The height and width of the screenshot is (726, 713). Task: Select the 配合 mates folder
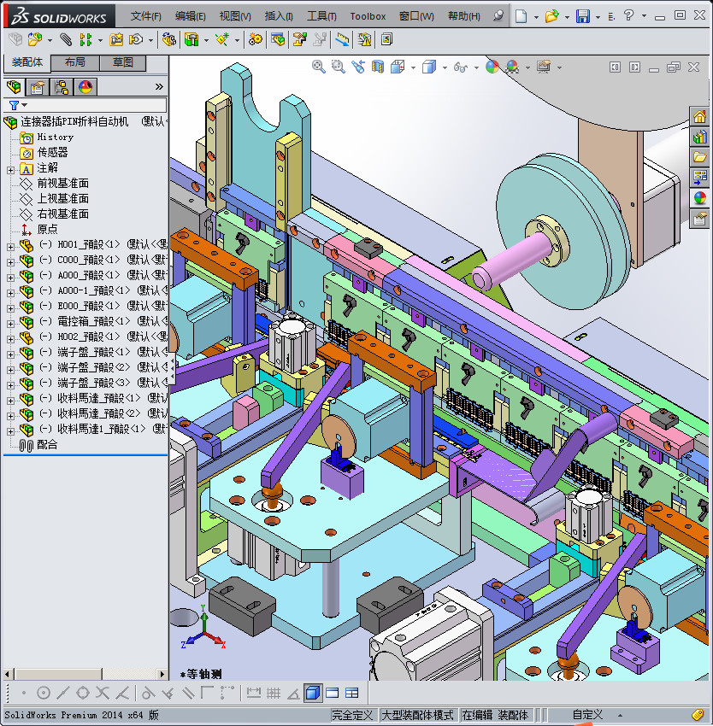pyautogui.click(x=38, y=445)
